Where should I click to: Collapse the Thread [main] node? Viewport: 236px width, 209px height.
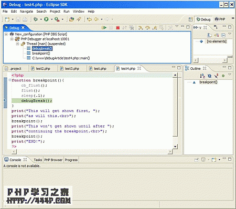point(17,44)
